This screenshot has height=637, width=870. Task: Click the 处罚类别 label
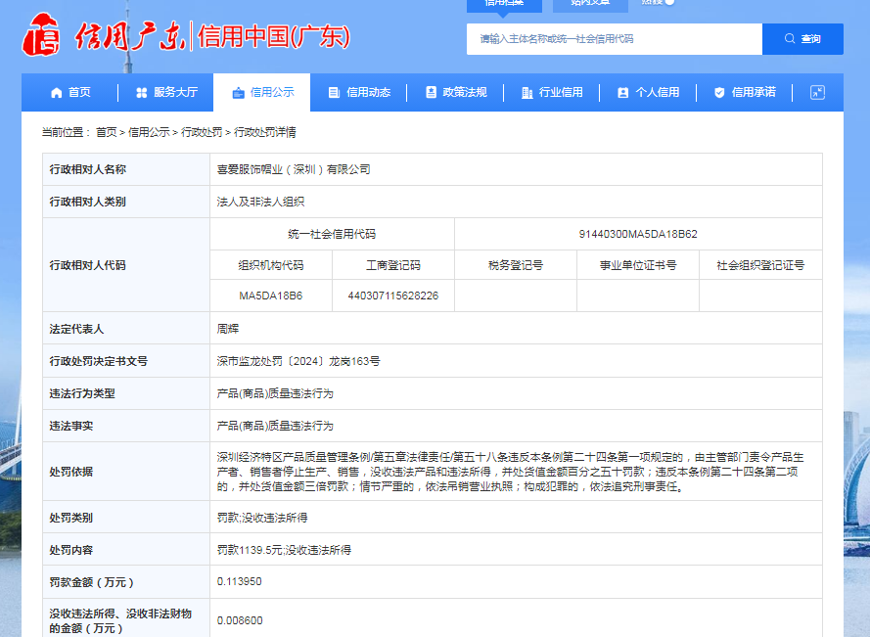[71, 518]
